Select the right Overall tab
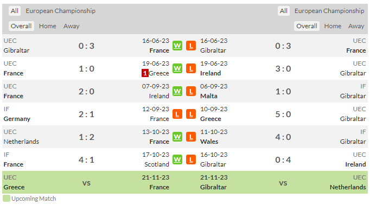This screenshot has width=370, height=217. click(x=307, y=26)
